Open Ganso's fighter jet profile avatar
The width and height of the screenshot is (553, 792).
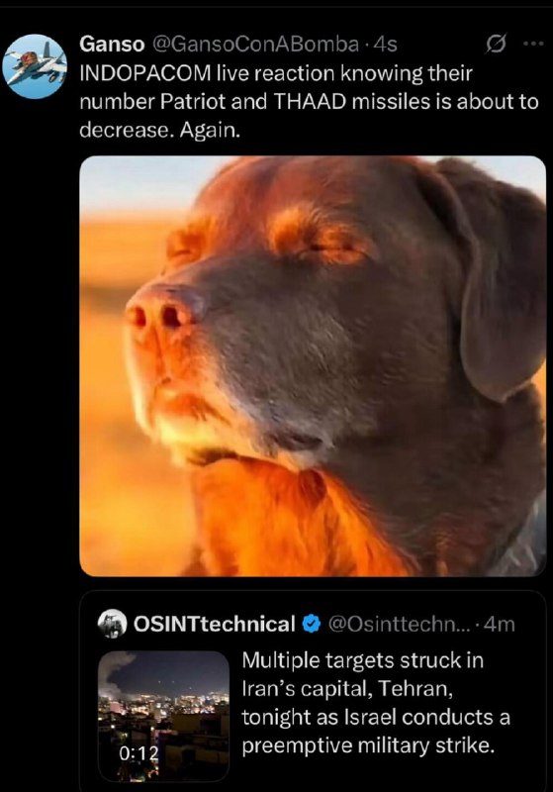35,66
